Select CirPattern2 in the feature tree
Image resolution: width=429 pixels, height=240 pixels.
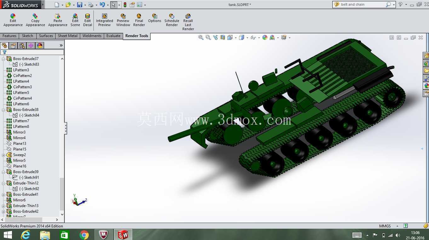point(22,76)
